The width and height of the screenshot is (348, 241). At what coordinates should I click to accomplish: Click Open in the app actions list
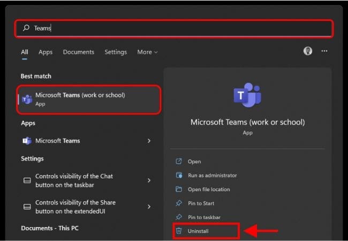[194, 161]
